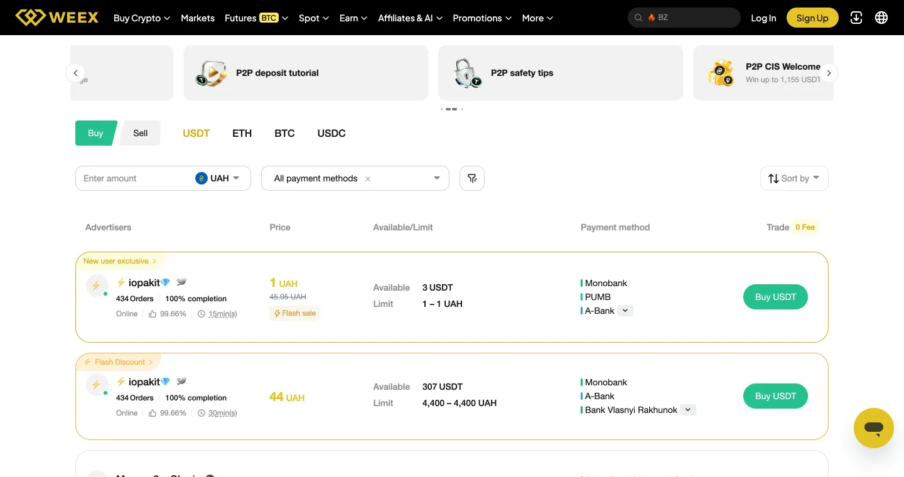904x477 pixels.
Task: Click the Enter amount field
Action: click(x=135, y=178)
